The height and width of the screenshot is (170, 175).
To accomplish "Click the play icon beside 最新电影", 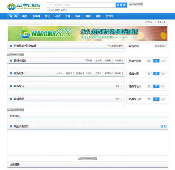I will [x=10, y=73].
